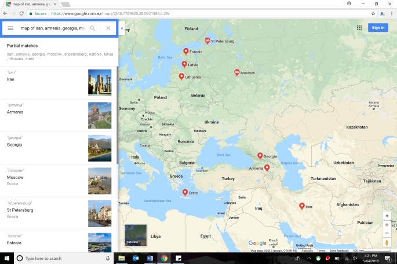Select the Google Maps browser tab
The height and width of the screenshot is (264, 397).
click(31, 4)
